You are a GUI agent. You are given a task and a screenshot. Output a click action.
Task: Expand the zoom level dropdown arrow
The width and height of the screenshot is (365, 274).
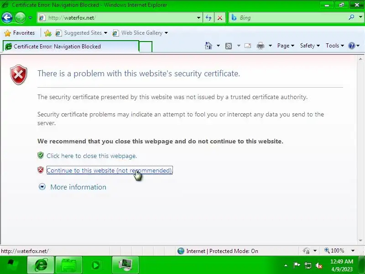coord(353,251)
